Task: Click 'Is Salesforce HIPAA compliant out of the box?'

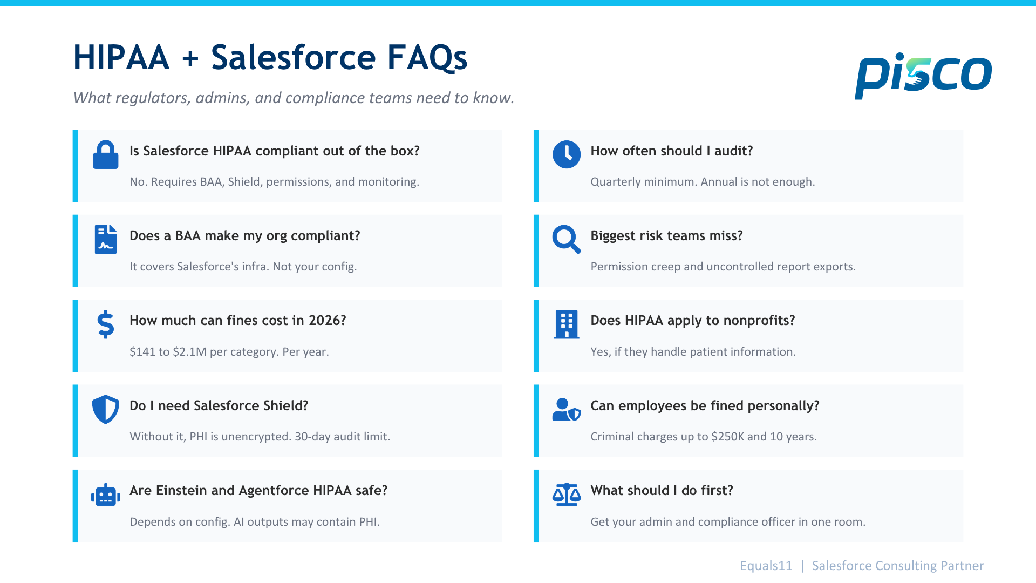Action: pos(275,151)
